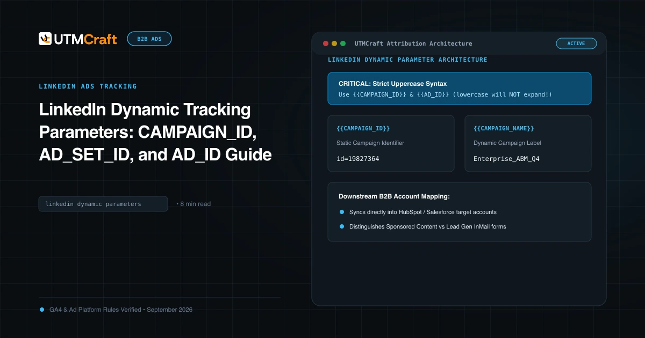Click the id=19827364 value
Viewport: 645px width, 338px height.
click(x=358, y=159)
